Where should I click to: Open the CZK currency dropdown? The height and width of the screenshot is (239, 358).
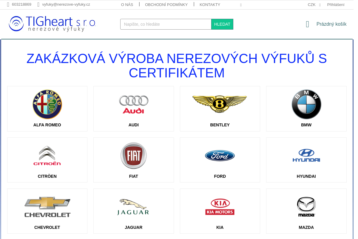click(311, 4)
